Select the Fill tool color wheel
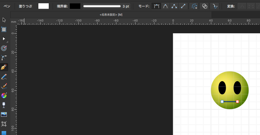260x135 pixels. [4, 96]
